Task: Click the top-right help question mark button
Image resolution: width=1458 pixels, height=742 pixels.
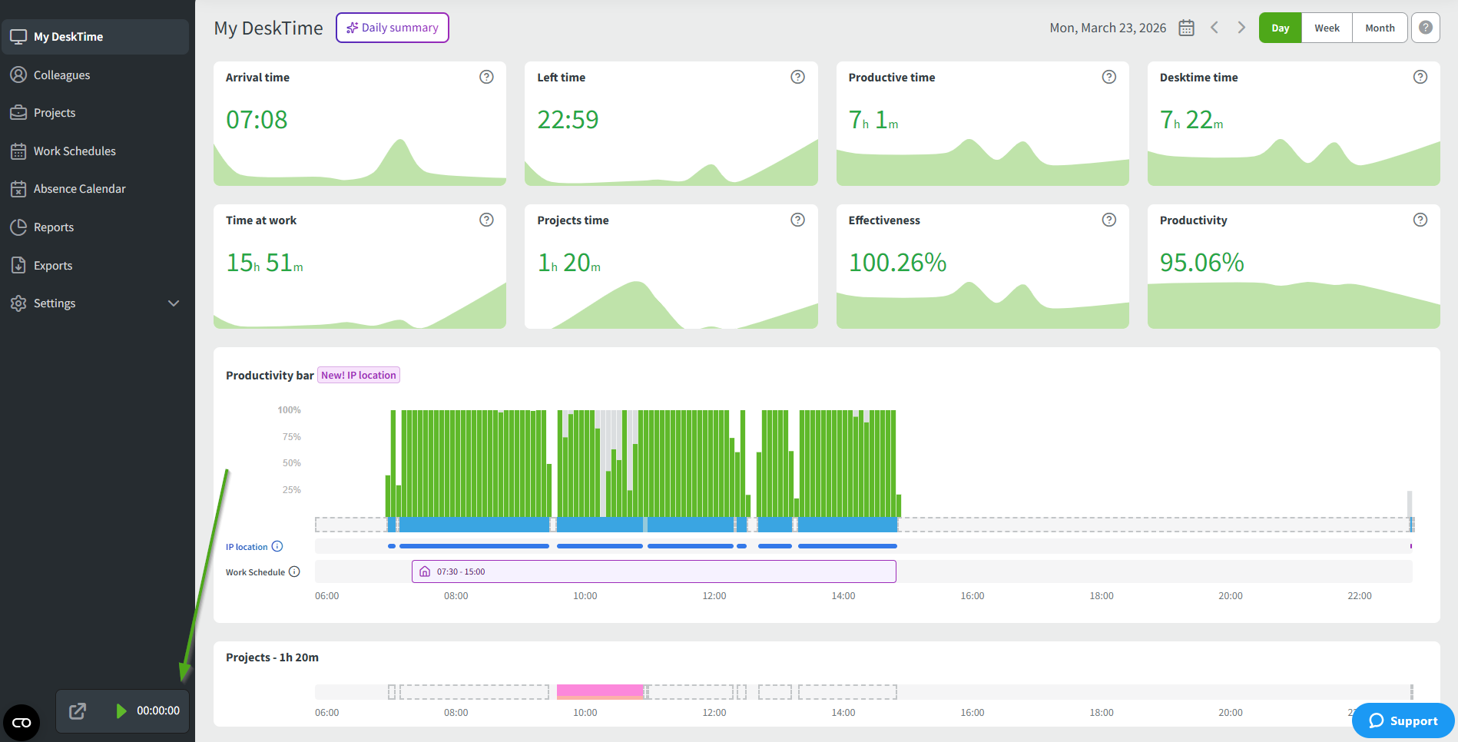Action: (1425, 28)
